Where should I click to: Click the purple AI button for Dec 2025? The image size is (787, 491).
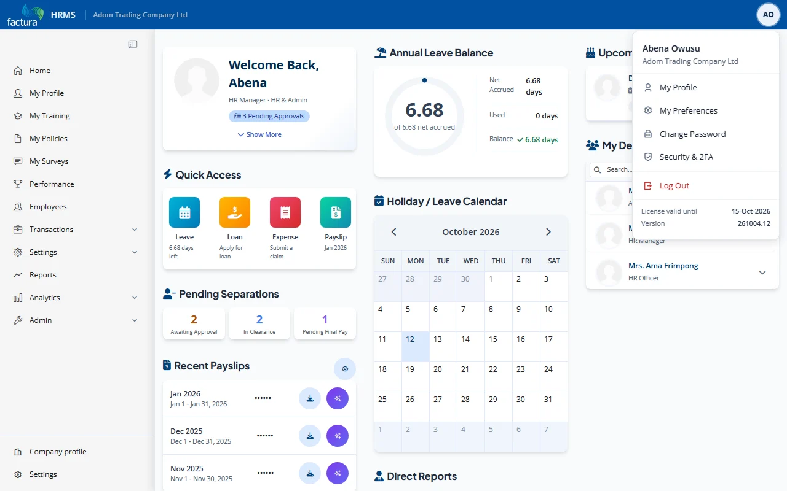pos(338,436)
